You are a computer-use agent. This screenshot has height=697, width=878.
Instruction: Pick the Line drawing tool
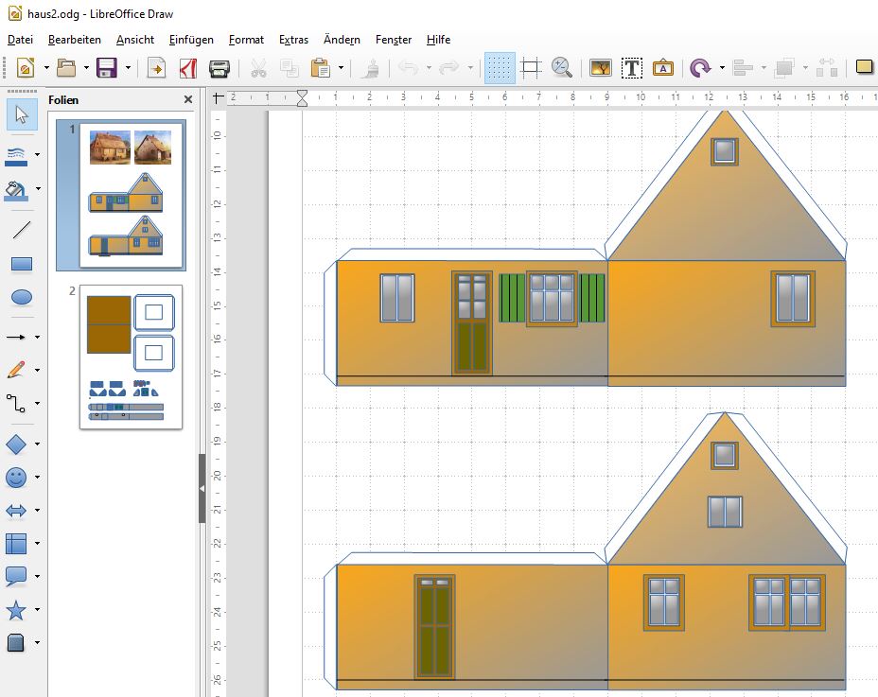(21, 230)
